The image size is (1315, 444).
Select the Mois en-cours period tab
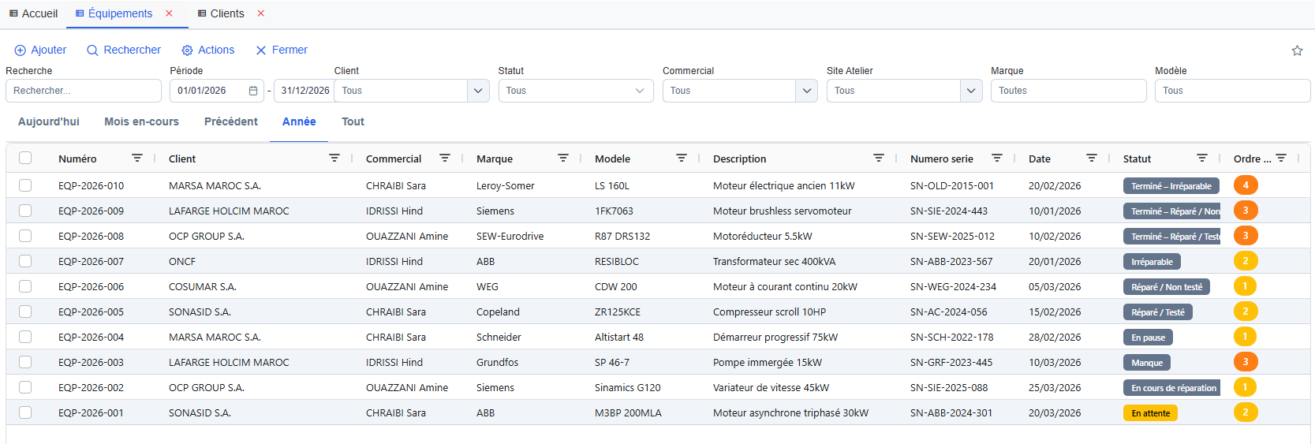coord(141,121)
